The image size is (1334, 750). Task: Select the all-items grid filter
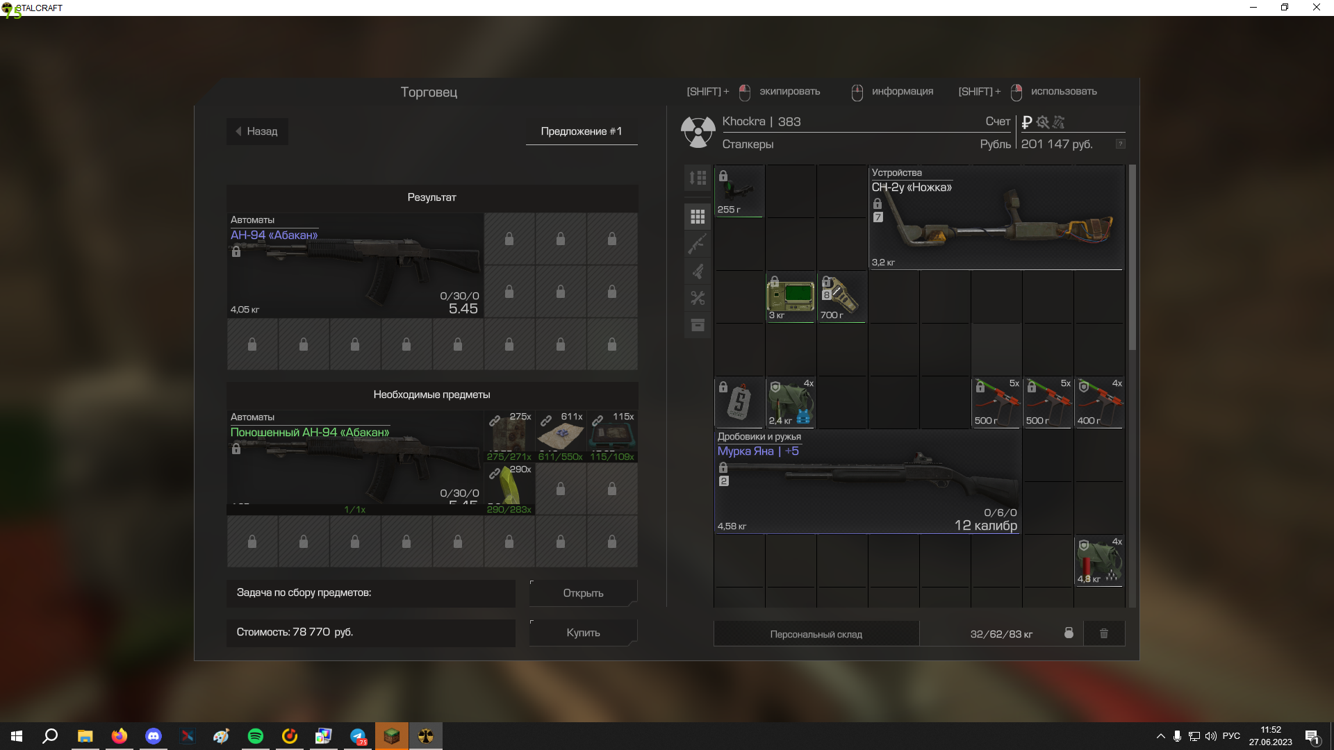tap(698, 217)
